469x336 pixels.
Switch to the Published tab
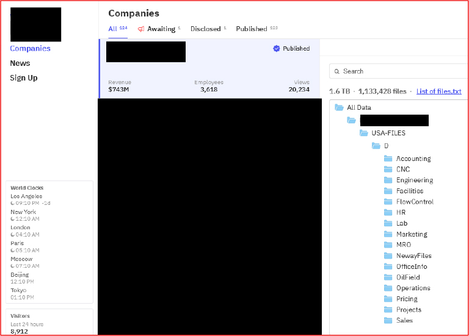coord(252,29)
